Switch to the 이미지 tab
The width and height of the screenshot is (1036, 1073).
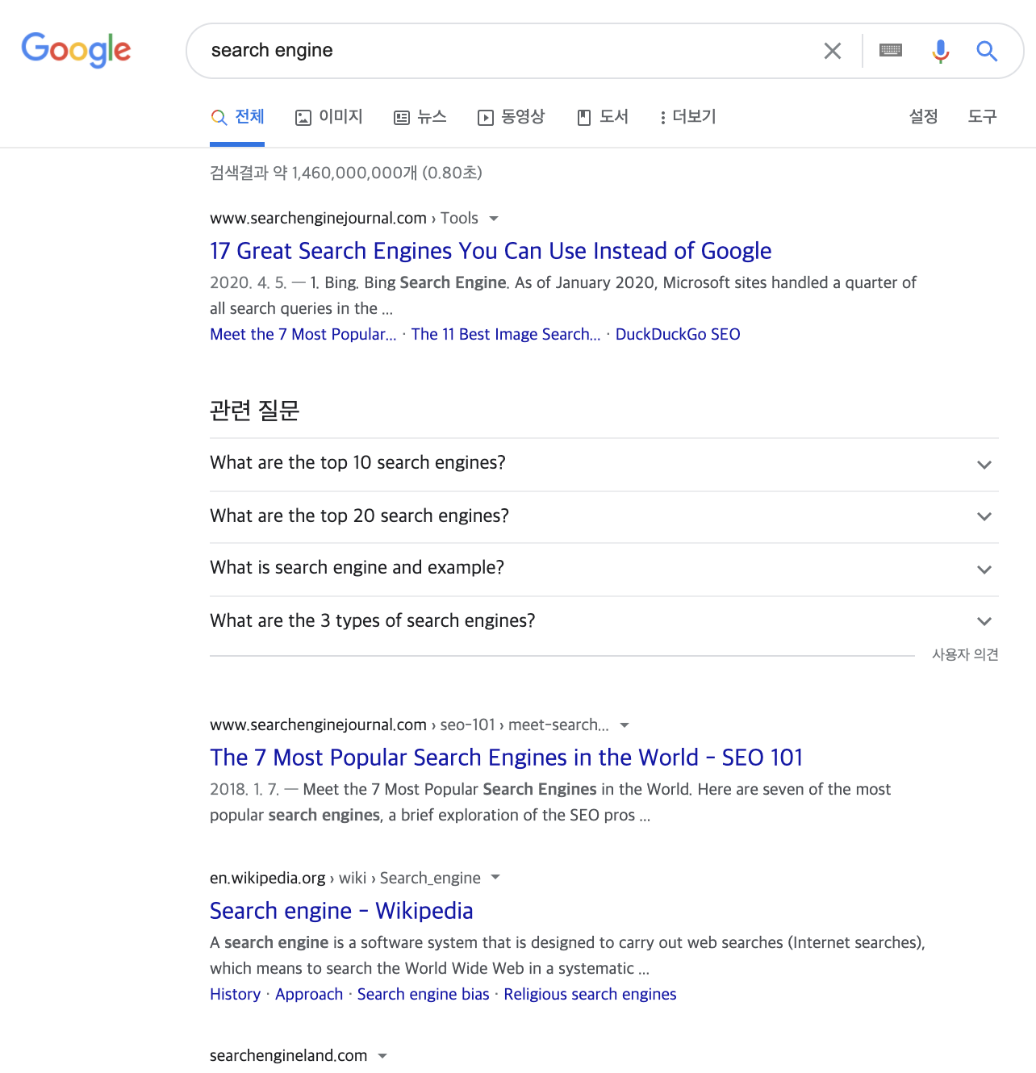(328, 117)
